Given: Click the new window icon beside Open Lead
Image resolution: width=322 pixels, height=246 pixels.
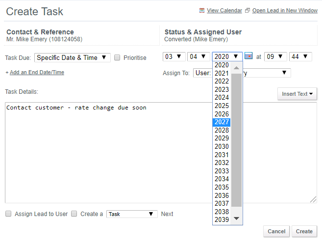Looking at the screenshot, I should 248,10.
